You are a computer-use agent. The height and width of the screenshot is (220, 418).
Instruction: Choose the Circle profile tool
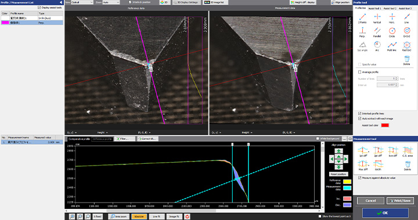coord(392,32)
